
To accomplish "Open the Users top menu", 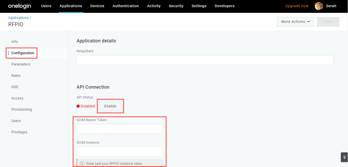I will [x=46, y=6].
